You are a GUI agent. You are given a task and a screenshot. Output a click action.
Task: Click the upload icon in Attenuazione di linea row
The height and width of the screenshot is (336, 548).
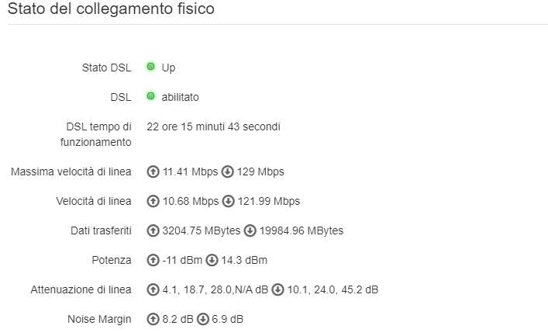(153, 289)
